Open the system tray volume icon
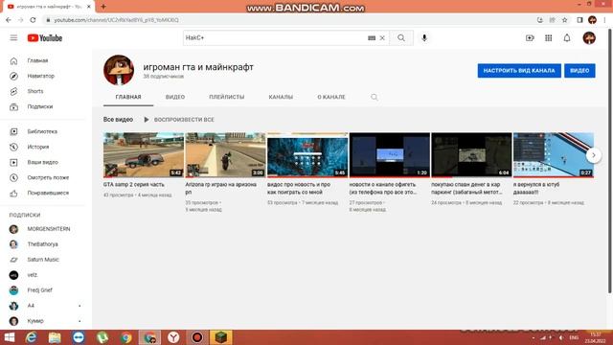The image size is (613, 345). 561,337
